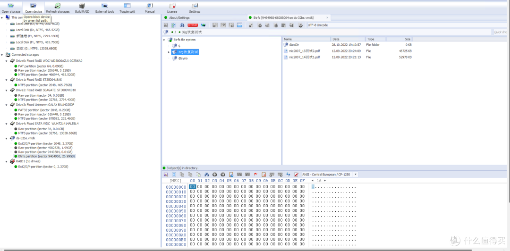The height and width of the screenshot is (251, 510).
Task: Collapse Drive2 SEAGATE ST3000VX010 node
Action: tap(7, 90)
